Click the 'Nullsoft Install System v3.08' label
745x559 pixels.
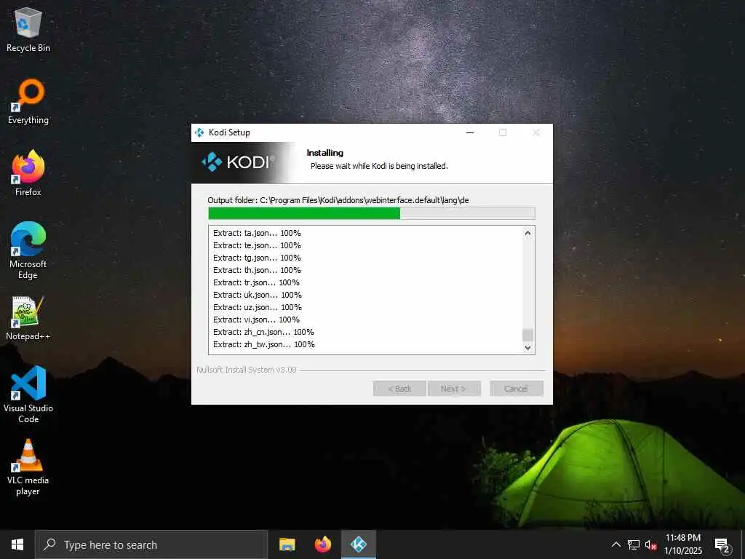[247, 370]
